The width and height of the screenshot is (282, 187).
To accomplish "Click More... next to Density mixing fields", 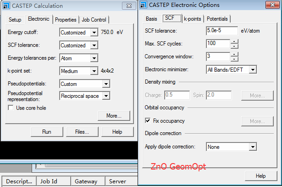I will pos(257,96).
